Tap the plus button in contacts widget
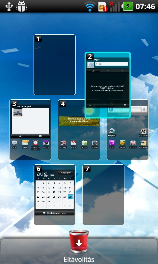Viewport: 158px width, 264px height. [x=20, y=136]
